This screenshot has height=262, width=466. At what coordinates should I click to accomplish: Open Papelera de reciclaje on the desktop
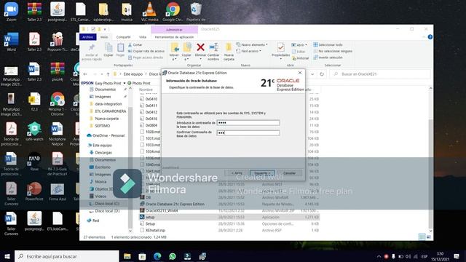pos(196,12)
